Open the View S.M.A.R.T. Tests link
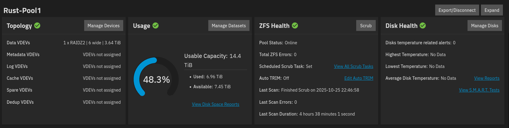The image size is (509, 128). 479,90
